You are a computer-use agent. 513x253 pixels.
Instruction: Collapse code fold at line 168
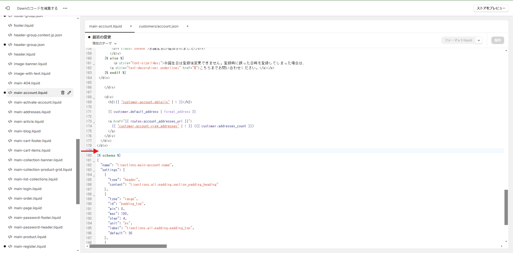(x=94, y=98)
